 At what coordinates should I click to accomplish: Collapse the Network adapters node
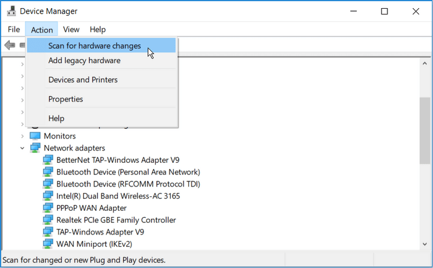click(23, 148)
